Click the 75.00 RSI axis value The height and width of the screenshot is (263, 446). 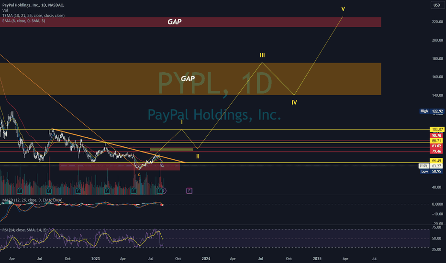[x=436, y=228]
